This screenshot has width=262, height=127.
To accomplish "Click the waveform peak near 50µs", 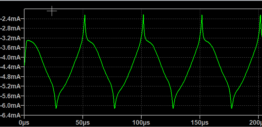I will point(85,15).
